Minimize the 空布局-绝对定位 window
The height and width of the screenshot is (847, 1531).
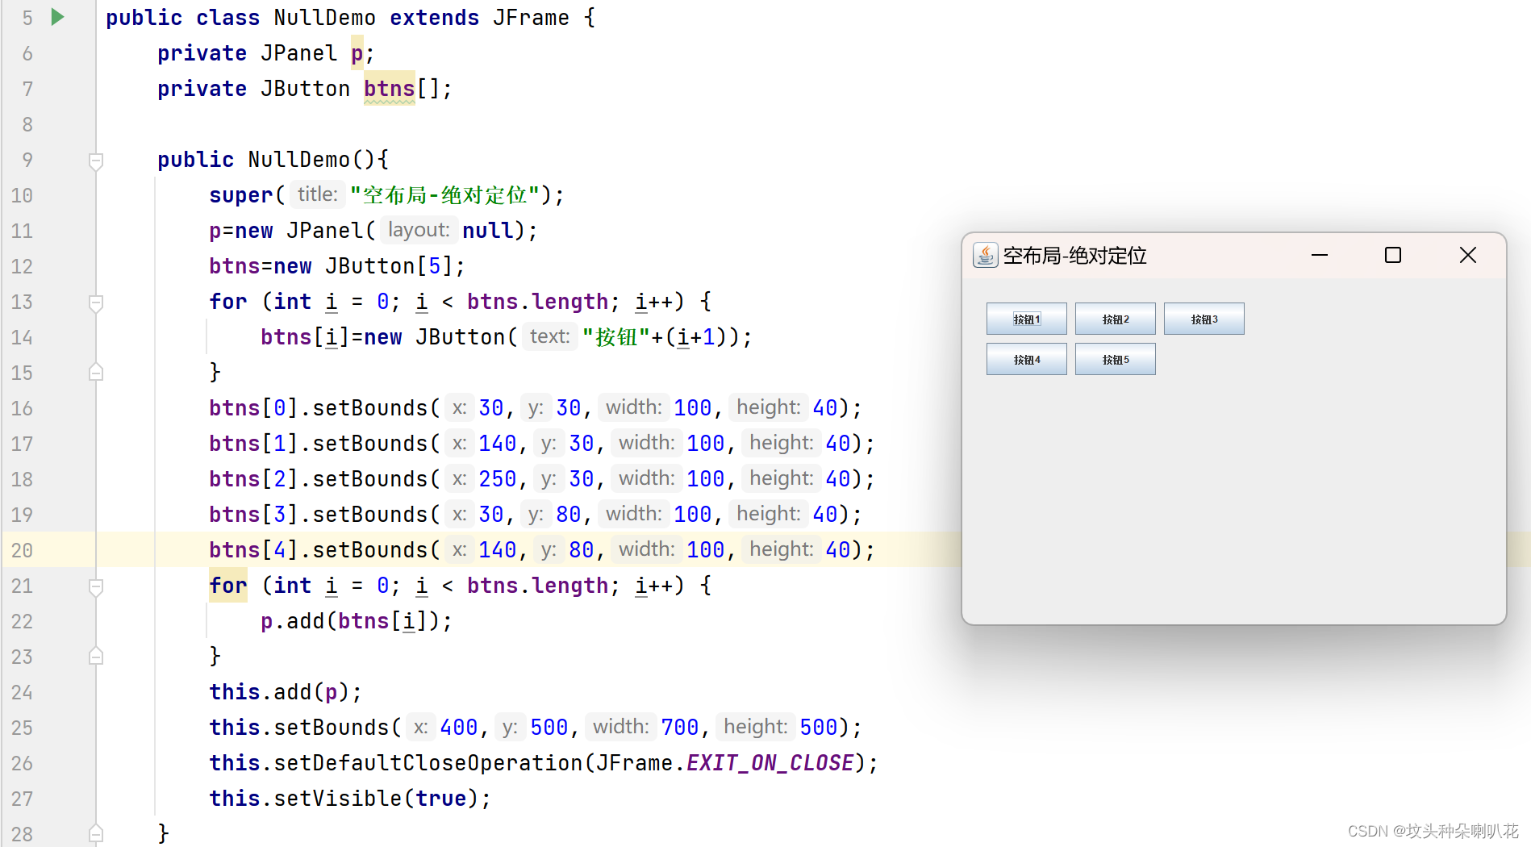point(1320,256)
